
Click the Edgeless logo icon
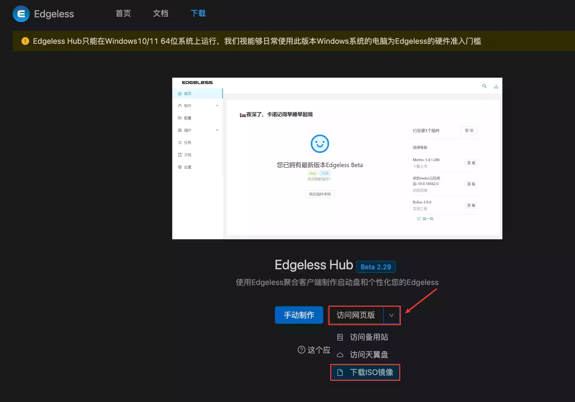[x=21, y=14]
